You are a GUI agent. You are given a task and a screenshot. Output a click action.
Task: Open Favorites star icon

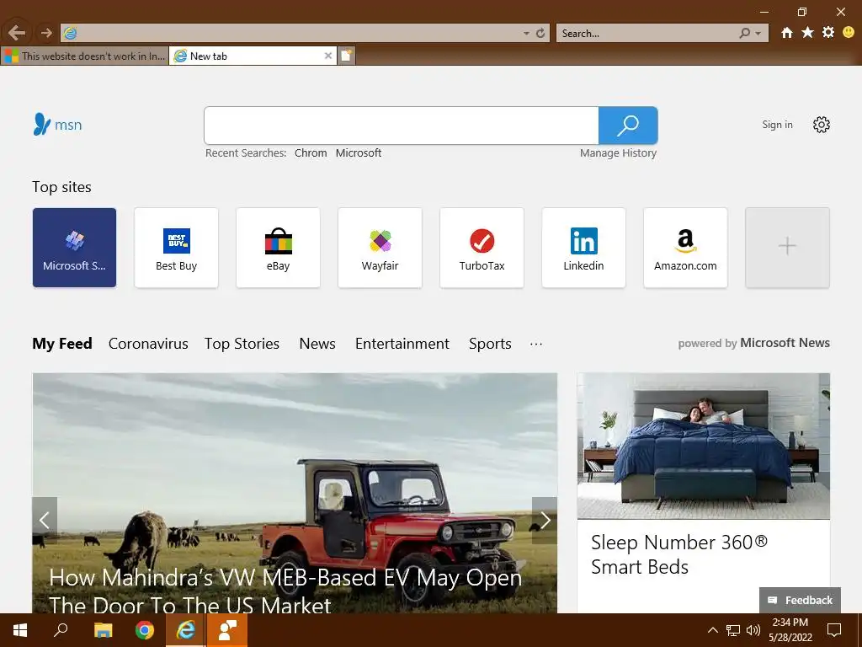(x=807, y=33)
